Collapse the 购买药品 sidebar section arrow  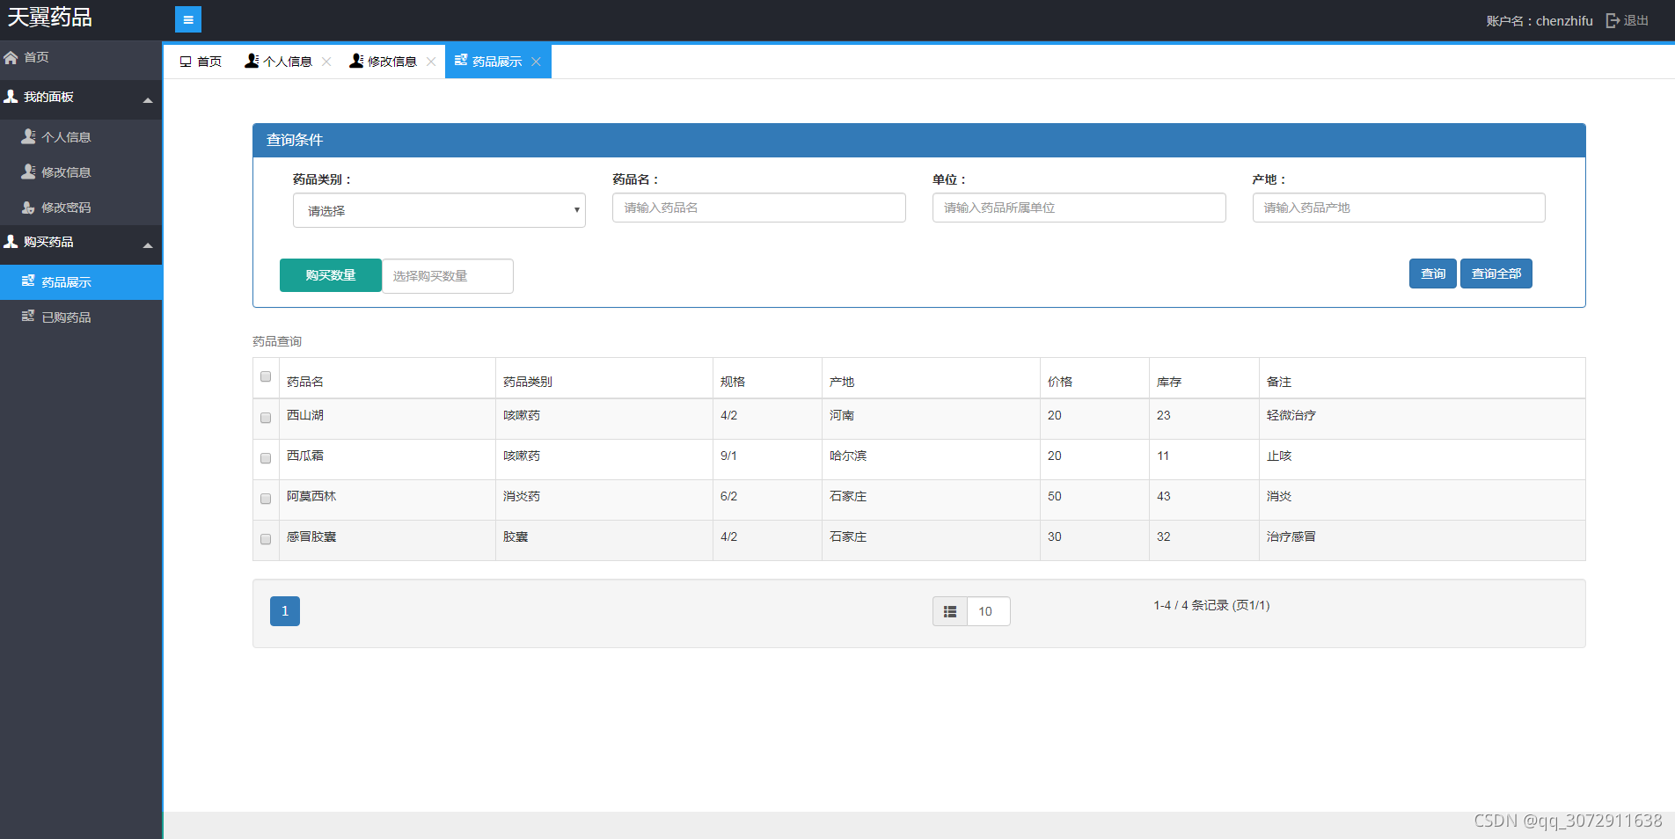pos(148,245)
